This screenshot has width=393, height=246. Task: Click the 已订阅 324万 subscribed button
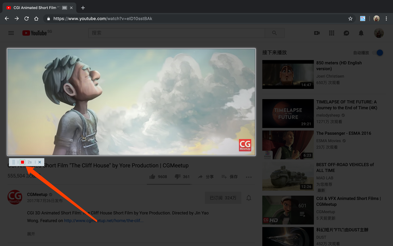pyautogui.click(x=223, y=198)
